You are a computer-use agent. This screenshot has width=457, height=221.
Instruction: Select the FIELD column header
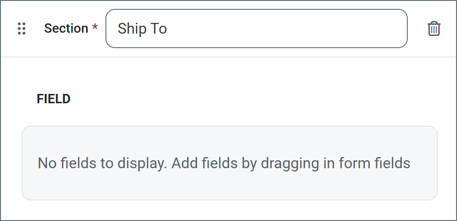53,99
